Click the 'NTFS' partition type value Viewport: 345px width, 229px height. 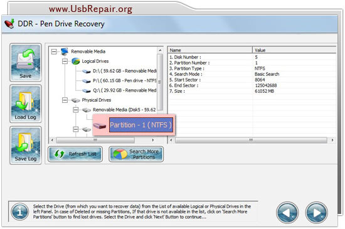[x=260, y=68]
